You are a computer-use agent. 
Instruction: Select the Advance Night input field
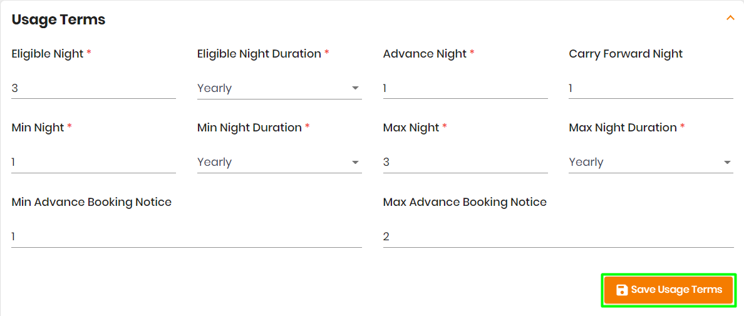(465, 89)
